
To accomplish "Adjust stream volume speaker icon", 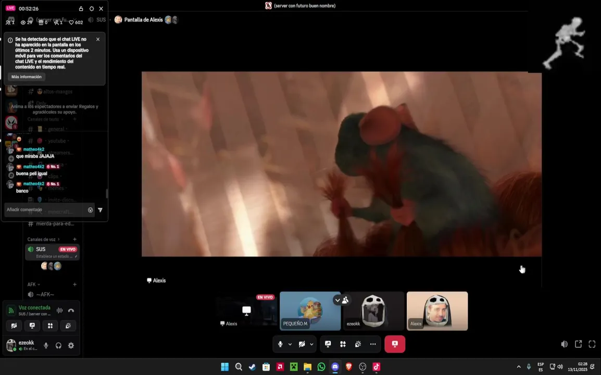I will coord(564,344).
